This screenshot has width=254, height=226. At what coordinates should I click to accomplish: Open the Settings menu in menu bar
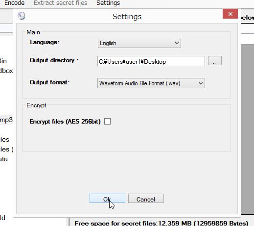click(x=108, y=3)
